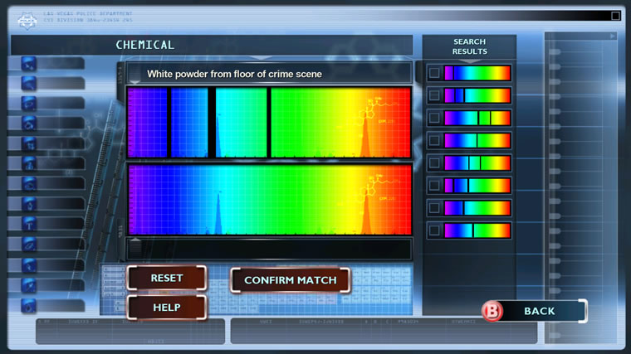
Task: Tick the checkbox of the third search result
Action: 433,118
